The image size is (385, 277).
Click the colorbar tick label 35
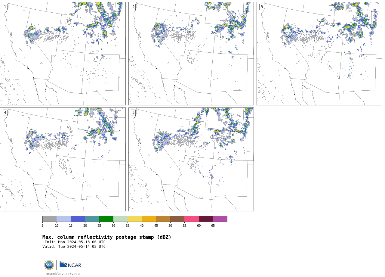point(128,226)
